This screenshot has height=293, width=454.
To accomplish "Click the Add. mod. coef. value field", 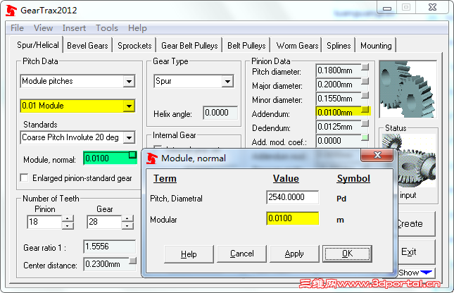I will pos(339,141).
